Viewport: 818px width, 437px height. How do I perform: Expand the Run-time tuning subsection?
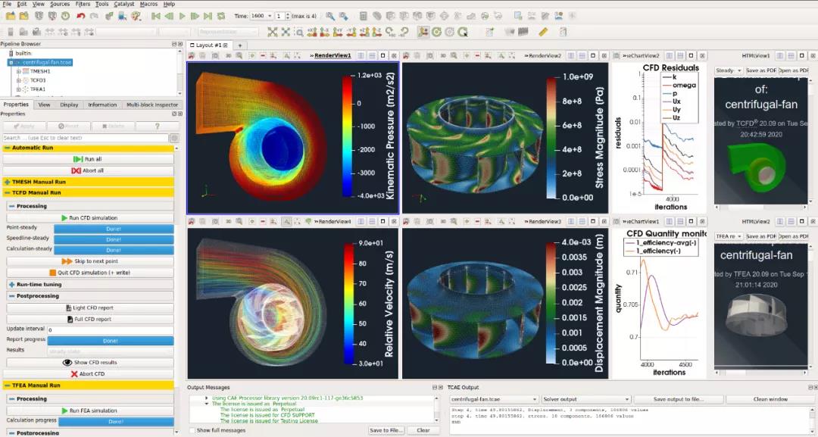coord(11,285)
